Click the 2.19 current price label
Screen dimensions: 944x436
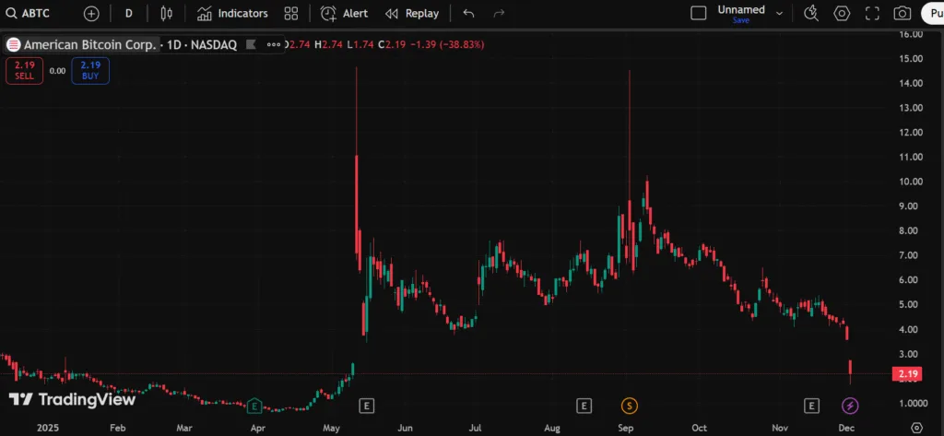tap(907, 374)
